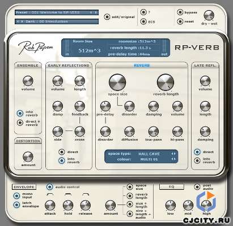Click the Early Reflections side knob
Viewport: 233px width, 226px height.
pyautogui.click(x=58, y=132)
